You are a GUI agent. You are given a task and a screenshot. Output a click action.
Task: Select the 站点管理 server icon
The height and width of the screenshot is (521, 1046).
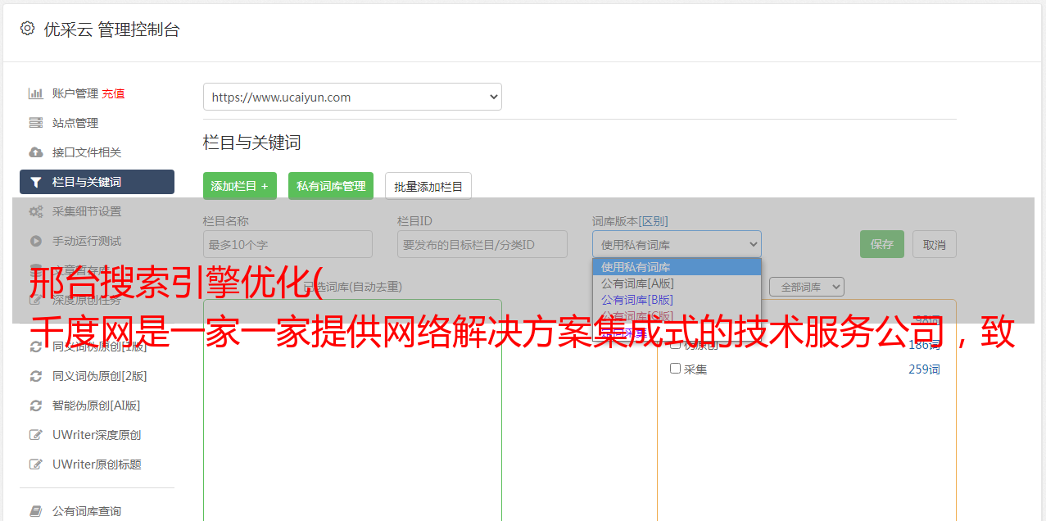36,123
